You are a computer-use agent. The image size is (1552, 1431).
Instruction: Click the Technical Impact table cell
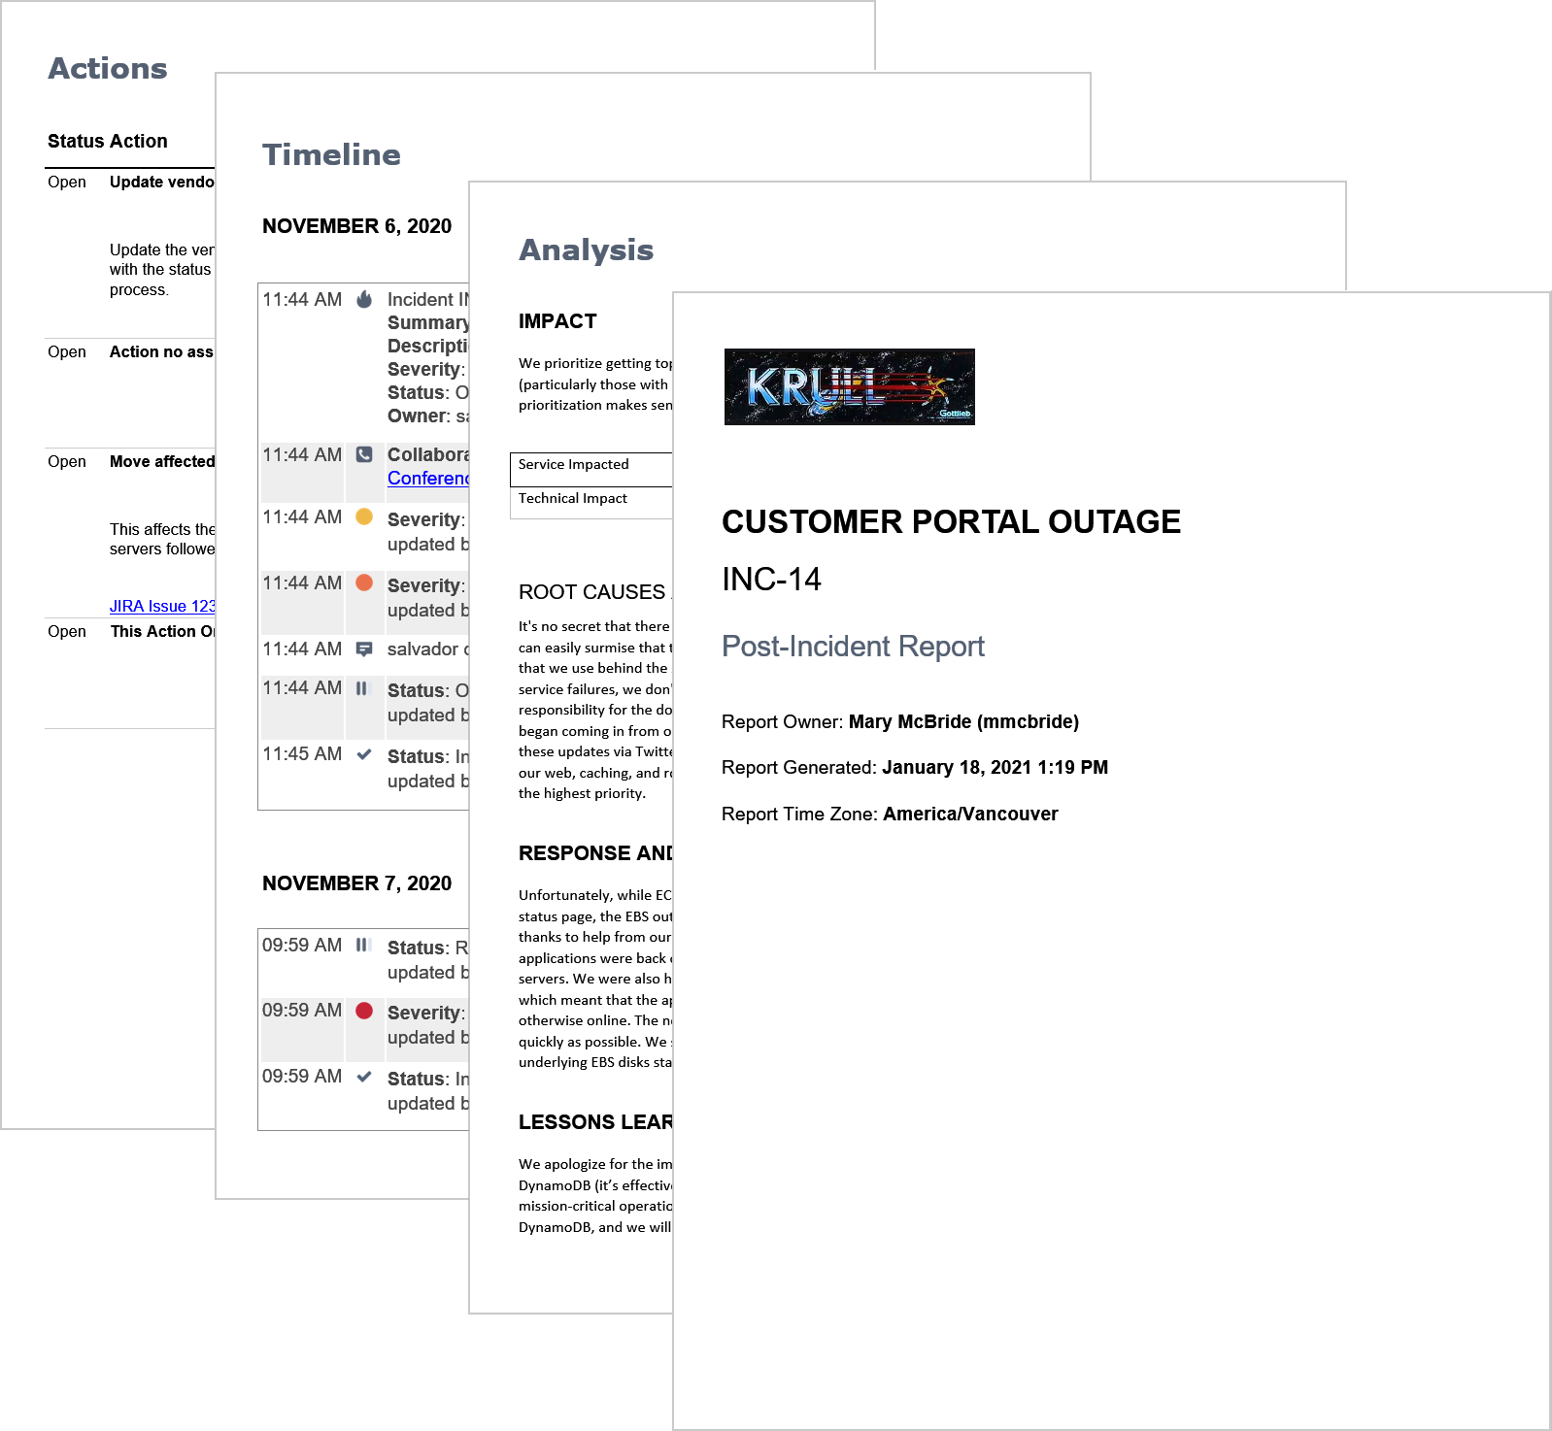(x=591, y=503)
